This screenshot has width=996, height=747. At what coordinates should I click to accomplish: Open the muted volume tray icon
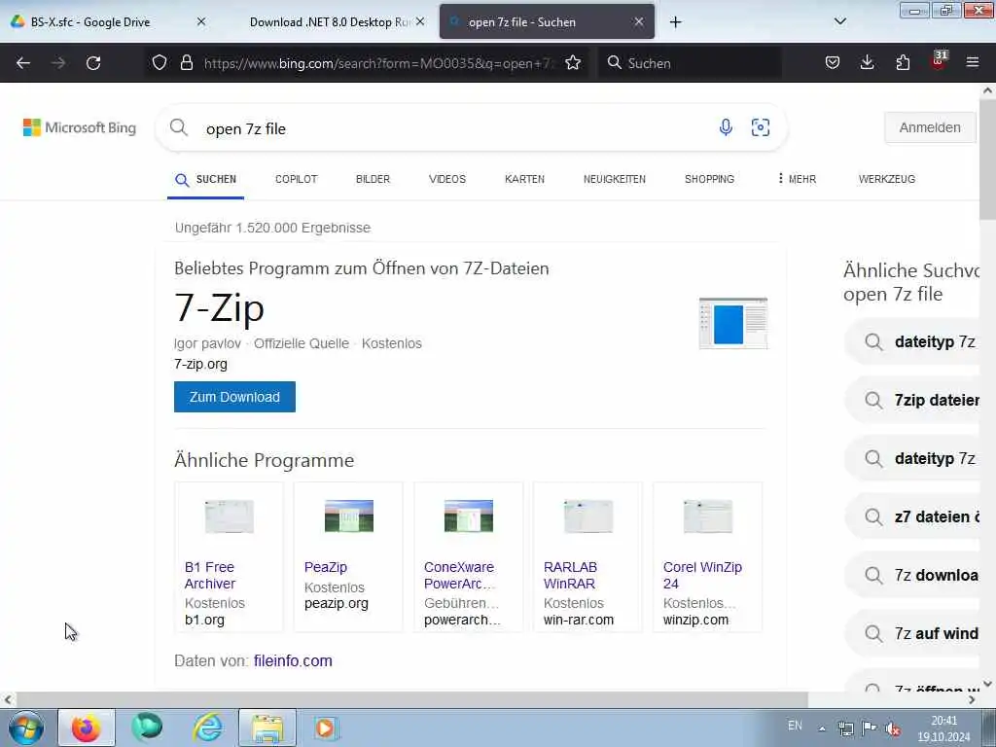tap(893, 729)
